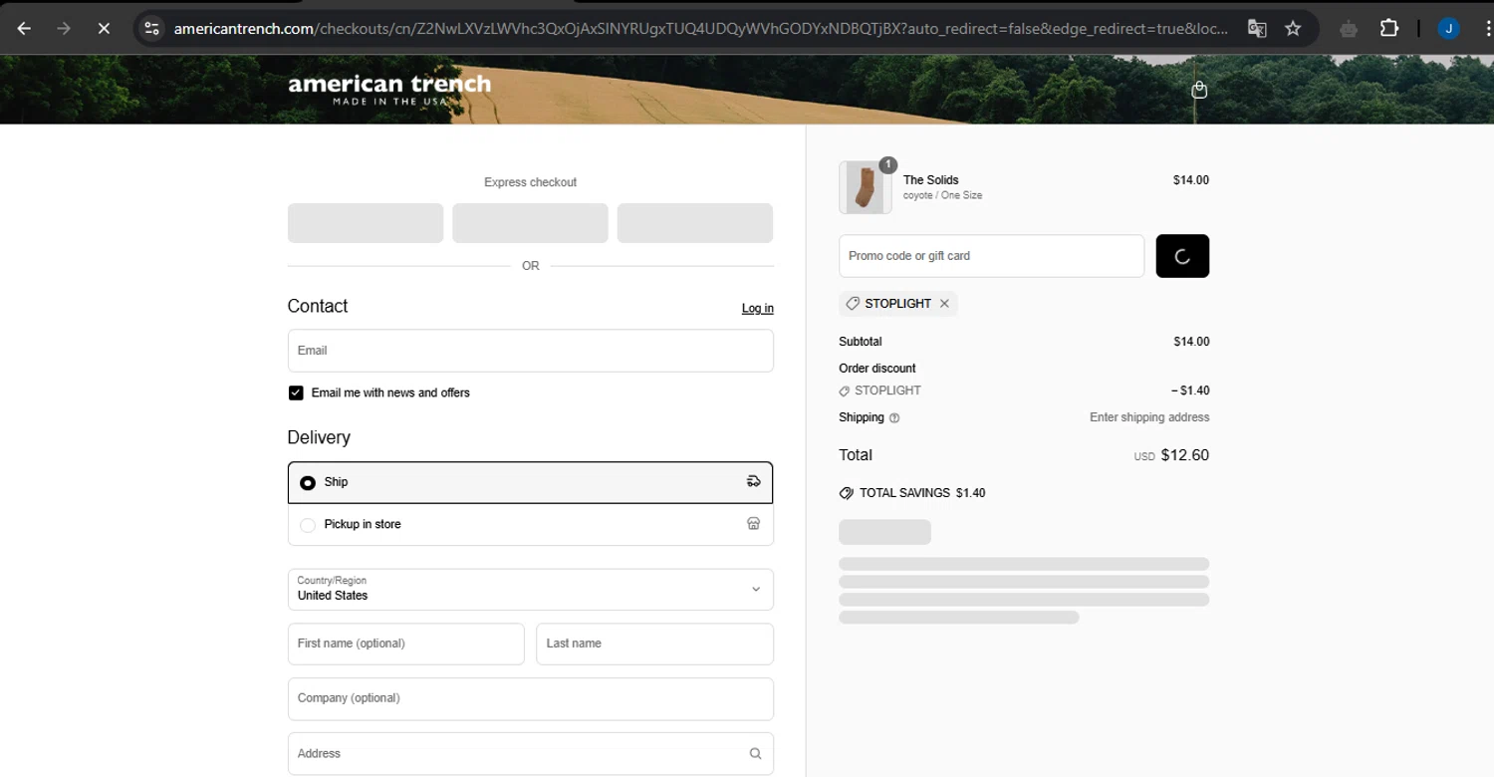Click the address search magnifier icon
Image resolution: width=1494 pixels, height=777 pixels.
(x=755, y=754)
